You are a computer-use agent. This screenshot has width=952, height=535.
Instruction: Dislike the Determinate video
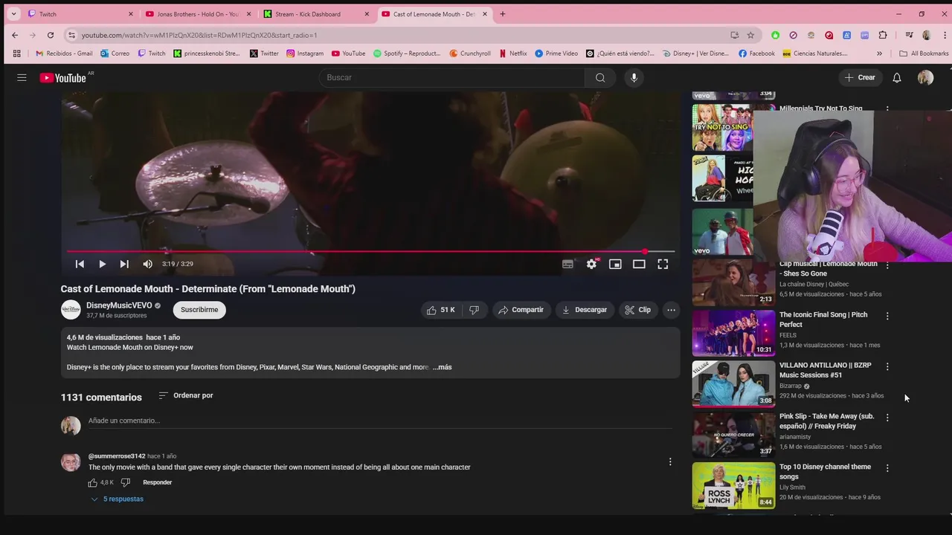pos(474,310)
